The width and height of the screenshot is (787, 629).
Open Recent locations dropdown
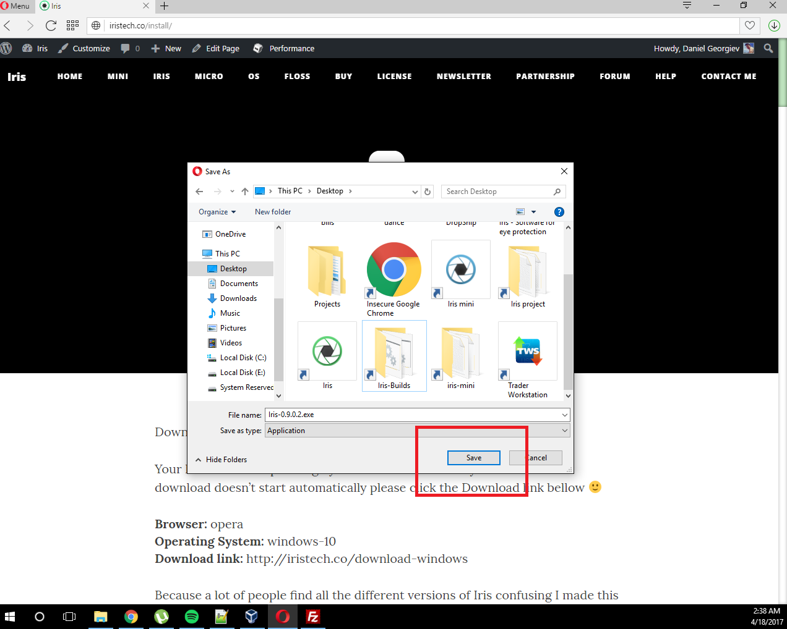click(232, 192)
